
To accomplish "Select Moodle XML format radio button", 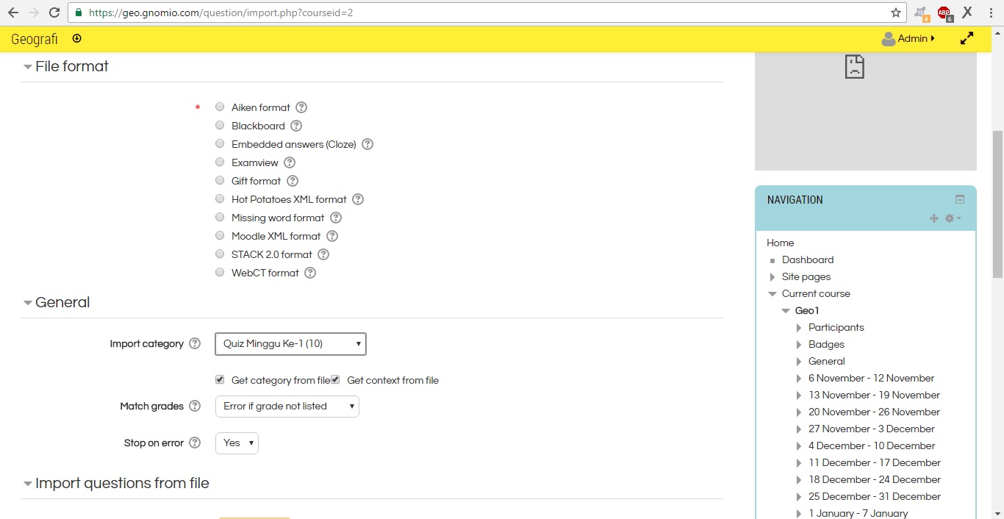I will pos(220,235).
